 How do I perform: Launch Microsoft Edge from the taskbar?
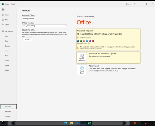pos(65,123)
